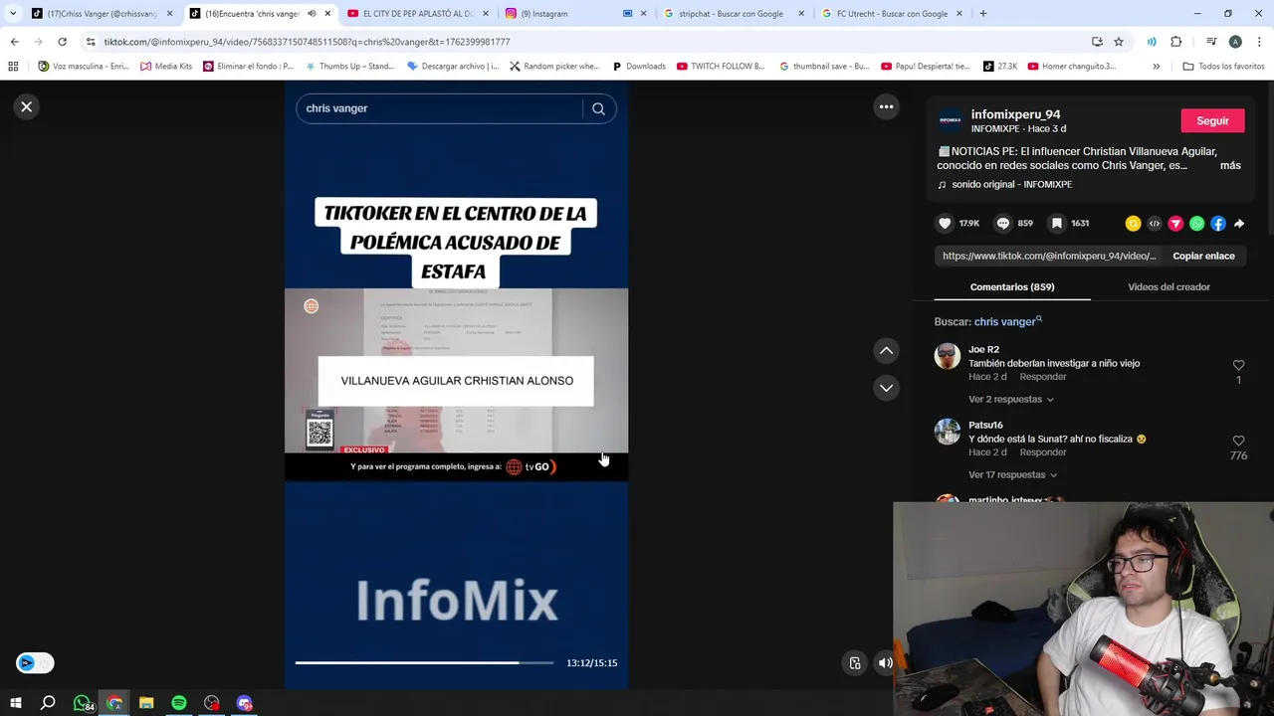The width and height of the screenshot is (1274, 716).
Task: Toggle the auto-scroll icon beside volume
Action: (x=855, y=663)
